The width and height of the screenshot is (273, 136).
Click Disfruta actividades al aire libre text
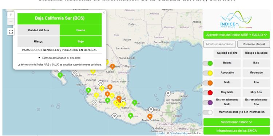61,58
